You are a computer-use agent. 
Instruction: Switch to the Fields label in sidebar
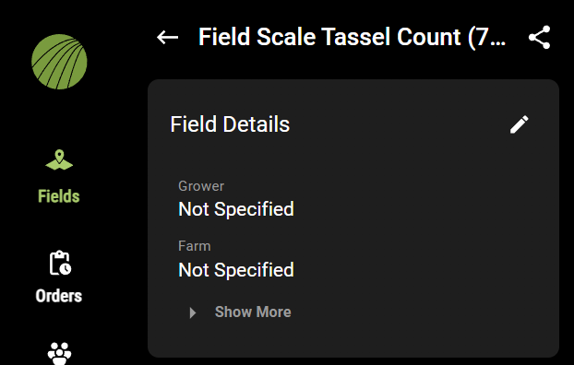59,196
